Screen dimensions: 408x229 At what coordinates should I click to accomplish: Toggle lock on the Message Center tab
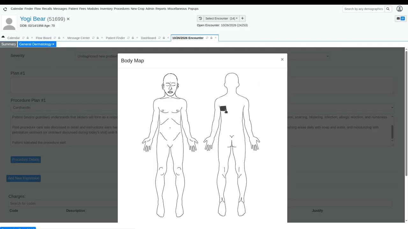point(98,38)
